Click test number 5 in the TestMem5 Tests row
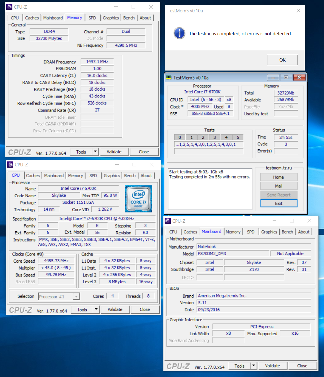324x377 pixels. click(x=238, y=137)
